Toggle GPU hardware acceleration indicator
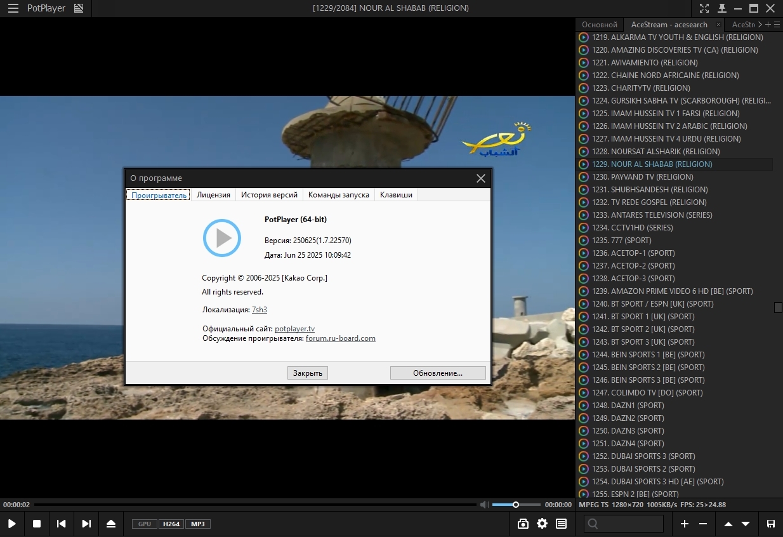Screen dimensions: 783x537 145,524
